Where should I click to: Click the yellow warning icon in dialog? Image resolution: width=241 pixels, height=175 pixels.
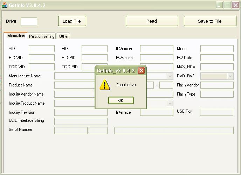pos(105,85)
